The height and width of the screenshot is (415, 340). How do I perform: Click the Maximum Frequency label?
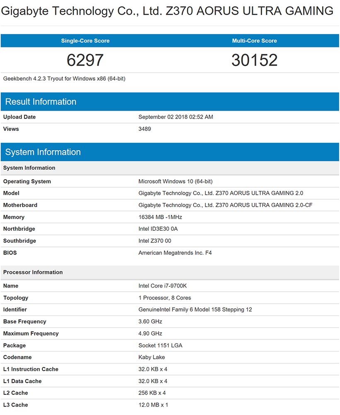31,334
